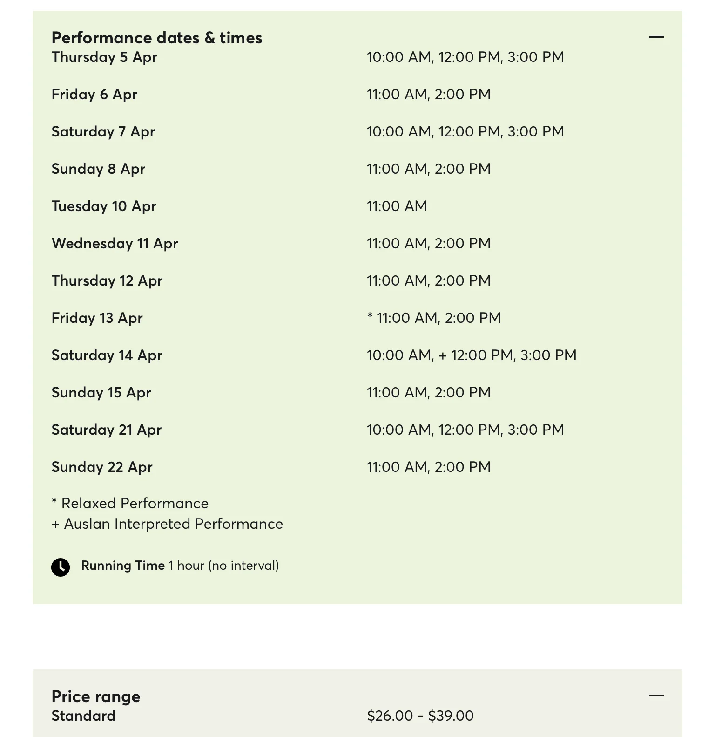Select Friday 13 Apr relaxed performance times
Image resolution: width=715 pixels, height=737 pixels.
[434, 318]
